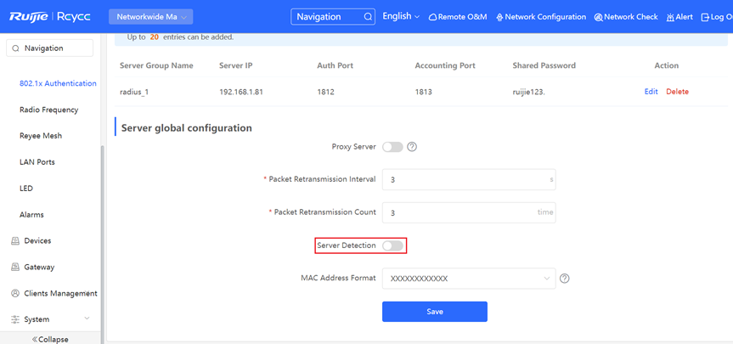Open the English language dropdown

click(x=401, y=16)
